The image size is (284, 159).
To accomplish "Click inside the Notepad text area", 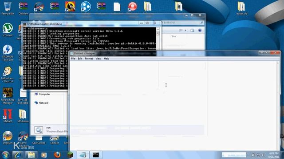I will point(173,106).
